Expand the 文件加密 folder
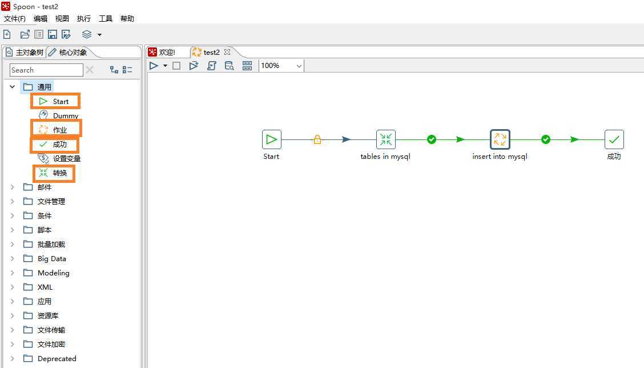The width and height of the screenshot is (644, 368). tap(13, 344)
